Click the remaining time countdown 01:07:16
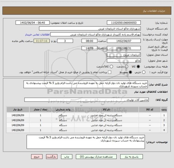This screenshot has width=174, height=168. coord(42,41)
